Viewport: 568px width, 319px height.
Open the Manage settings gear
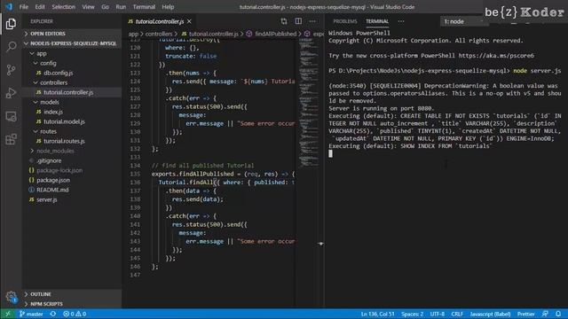[x=11, y=297]
